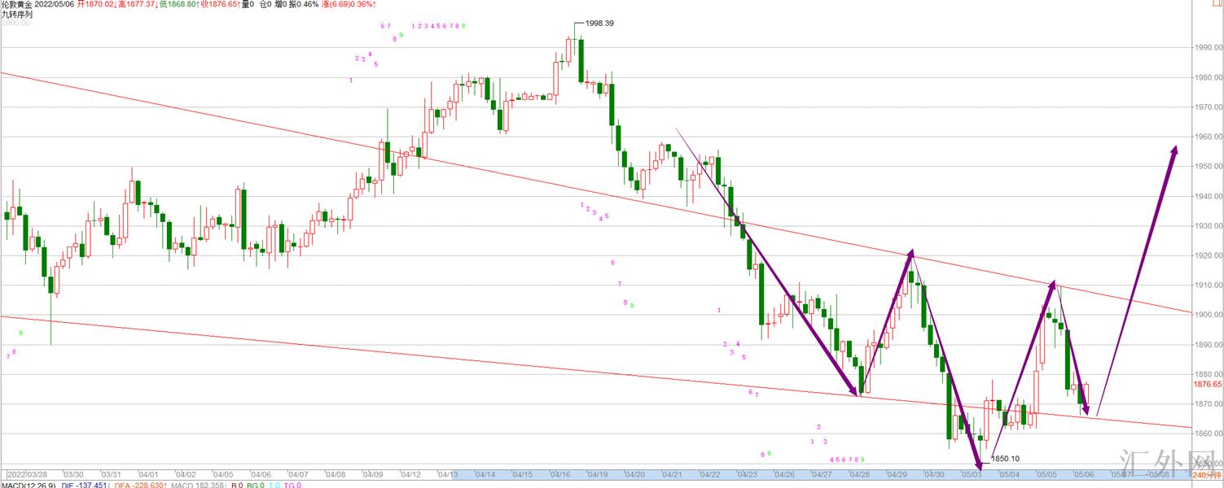Click the 1850.10 low price annotation

tap(1005, 459)
